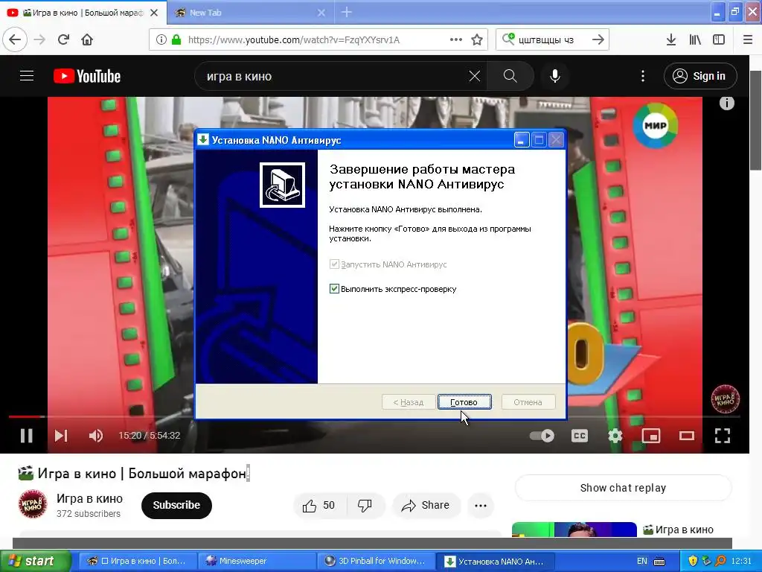The height and width of the screenshot is (572, 762).
Task: Mute the video volume
Action: tap(96, 435)
